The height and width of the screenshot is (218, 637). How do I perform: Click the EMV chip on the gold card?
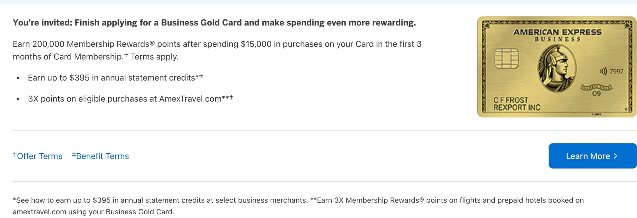click(x=506, y=59)
